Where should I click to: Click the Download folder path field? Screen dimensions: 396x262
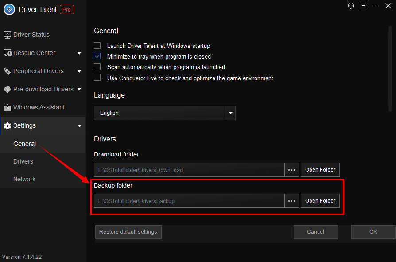point(190,170)
